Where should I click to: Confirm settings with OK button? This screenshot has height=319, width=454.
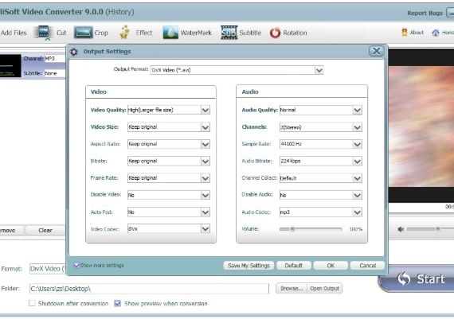(x=331, y=266)
